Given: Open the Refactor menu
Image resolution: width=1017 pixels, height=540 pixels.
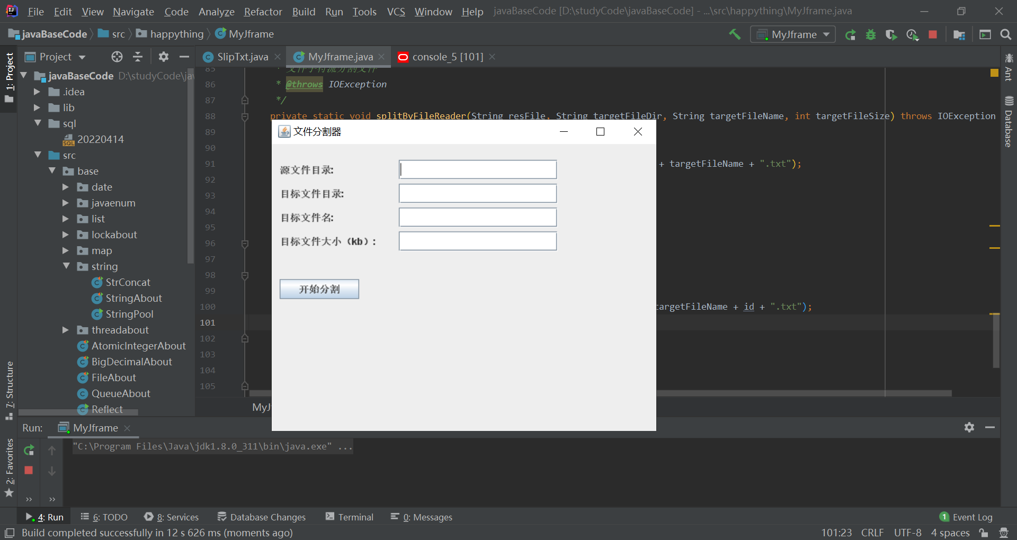Looking at the screenshot, I should [x=263, y=12].
